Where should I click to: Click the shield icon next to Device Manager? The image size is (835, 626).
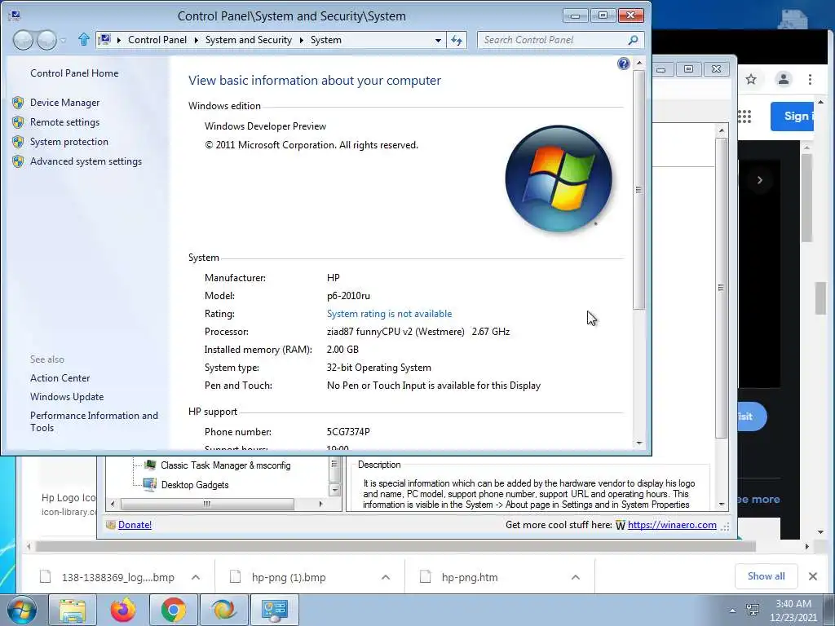tap(18, 103)
